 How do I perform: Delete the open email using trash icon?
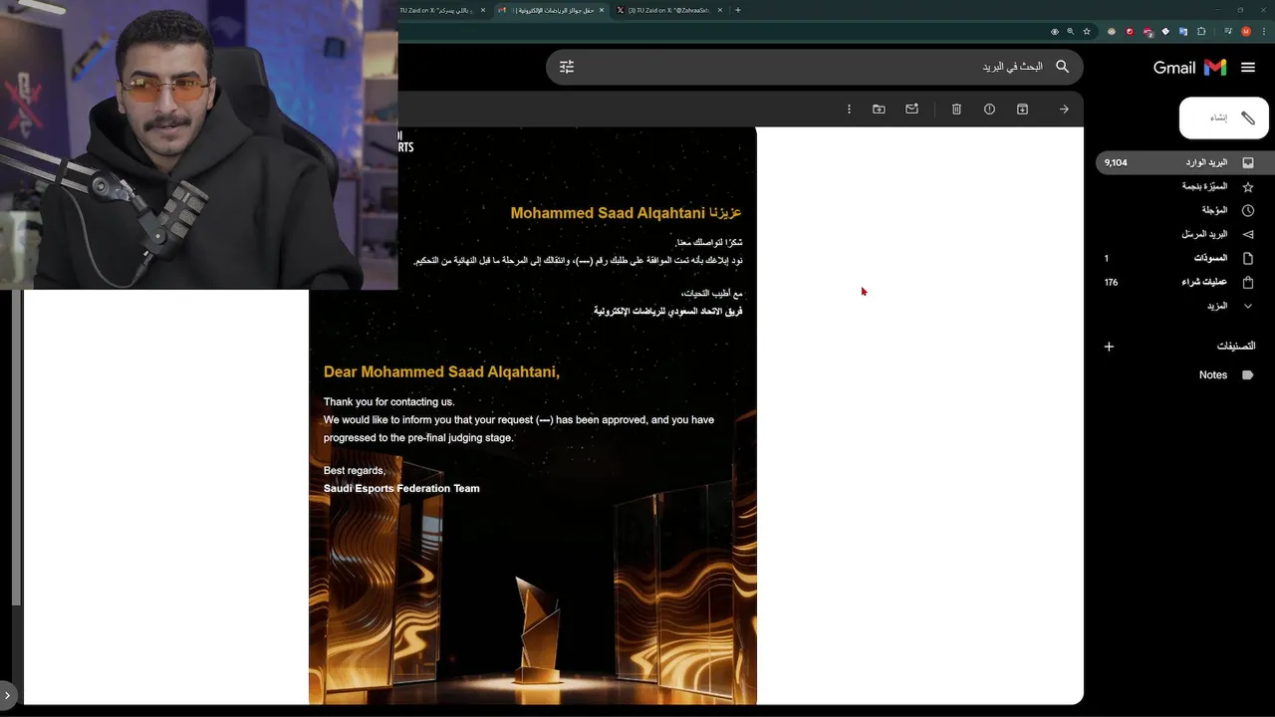956,109
